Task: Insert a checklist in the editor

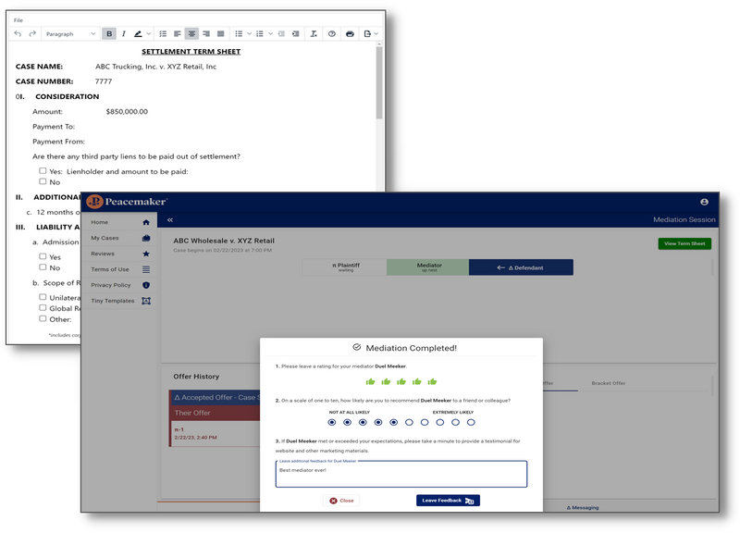Action: coord(163,33)
